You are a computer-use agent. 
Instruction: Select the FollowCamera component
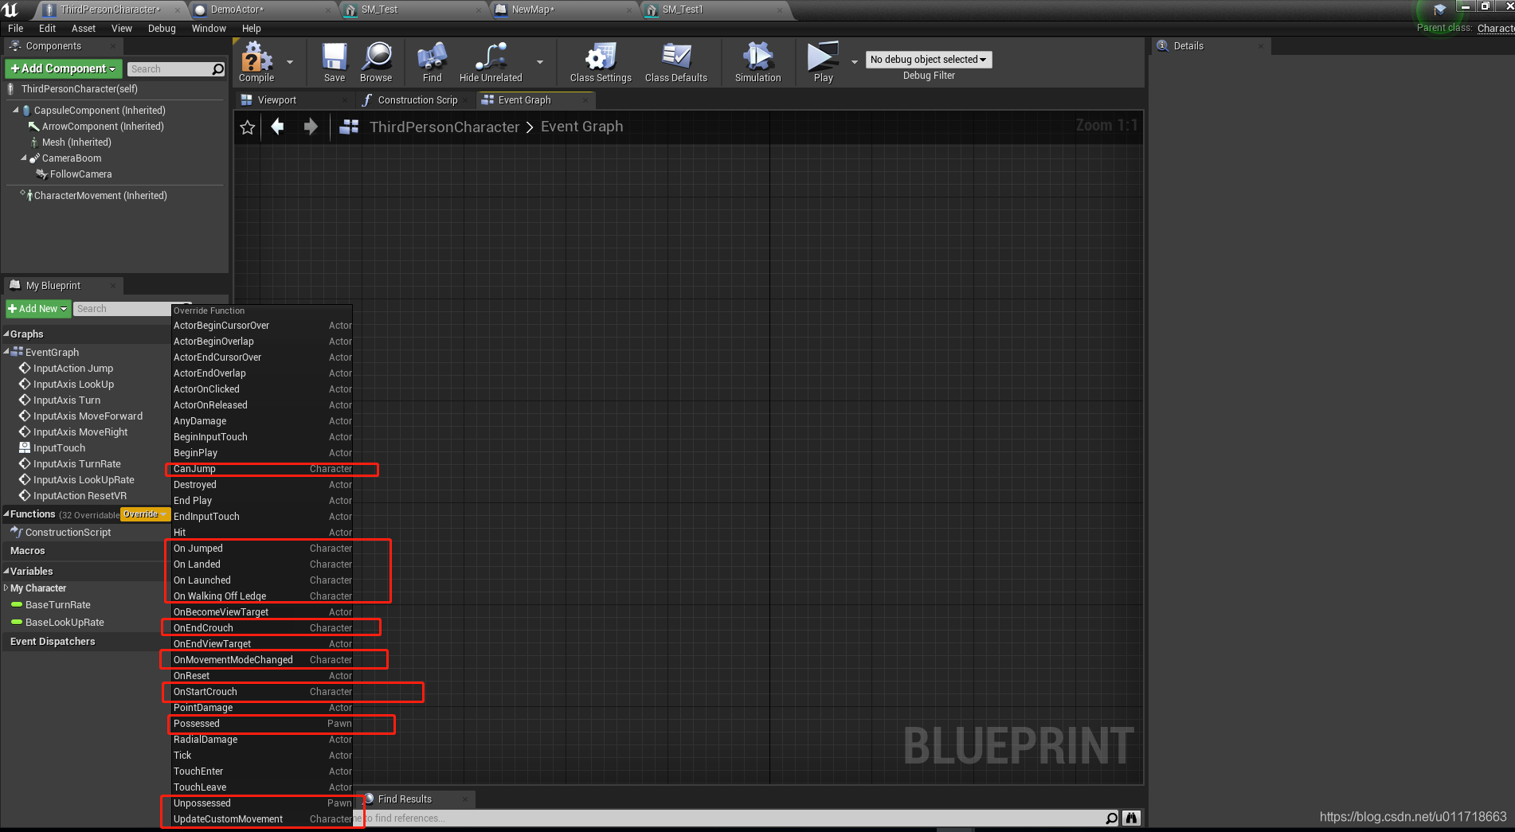coord(80,174)
